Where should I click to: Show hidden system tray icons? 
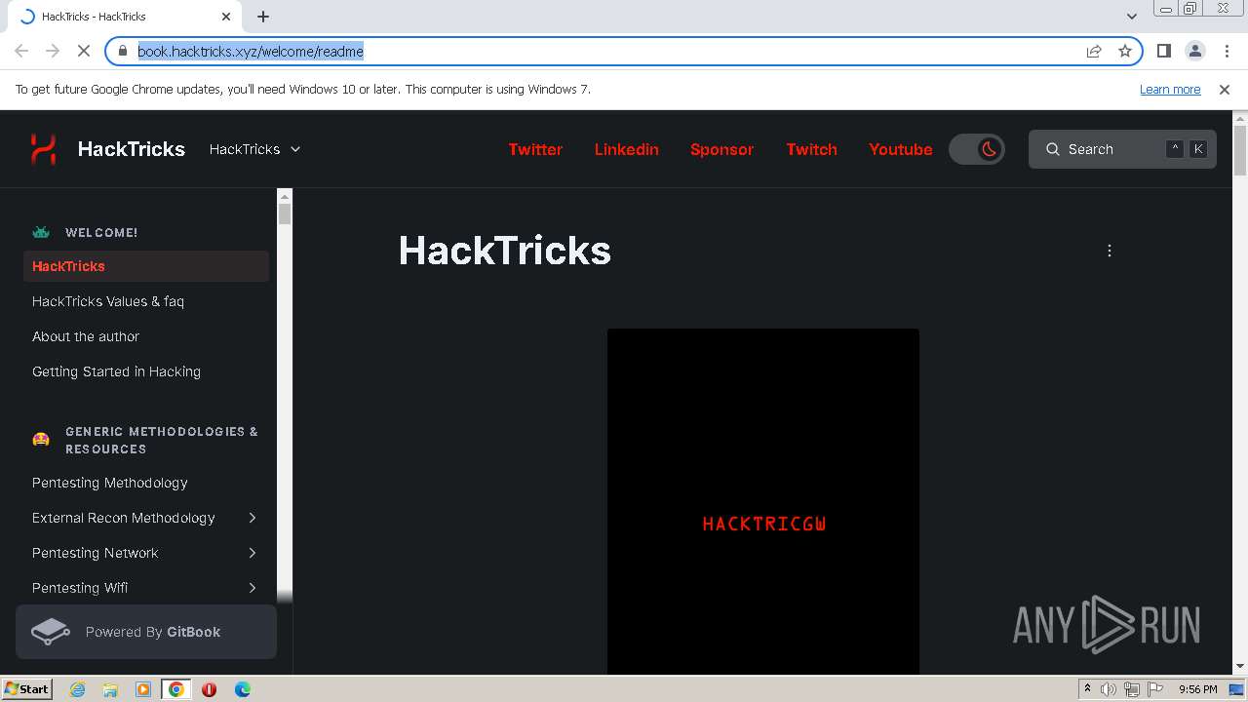[1087, 689]
